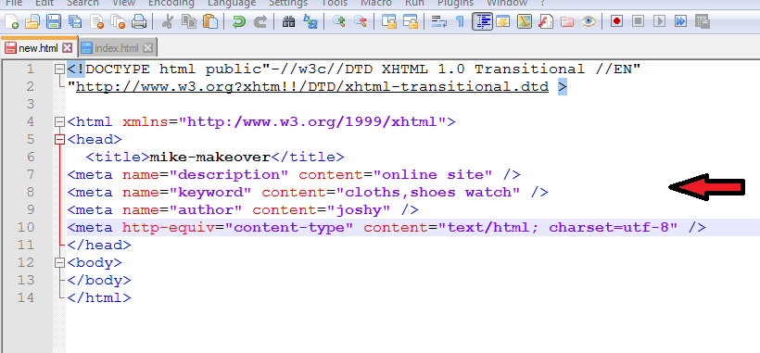This screenshot has height=353, width=760.
Task: Close the new.html tab
Action: click(68, 48)
